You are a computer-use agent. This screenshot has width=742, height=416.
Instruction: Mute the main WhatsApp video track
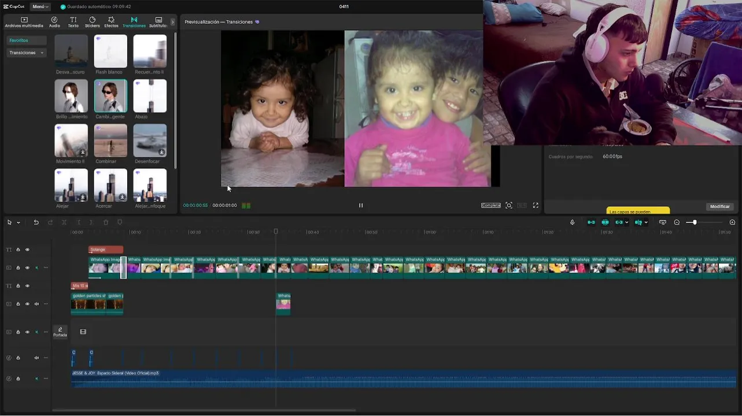pyautogui.click(x=36, y=268)
